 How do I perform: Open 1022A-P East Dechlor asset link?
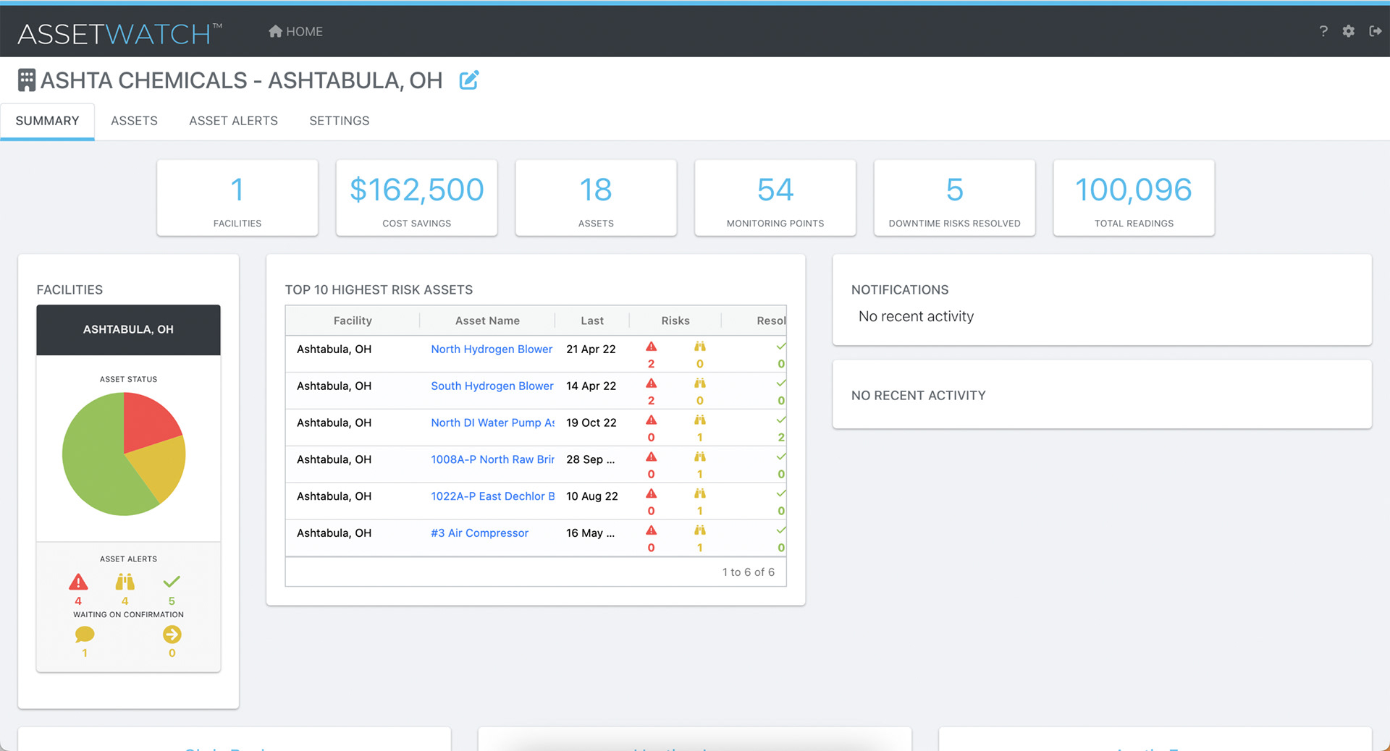(492, 497)
